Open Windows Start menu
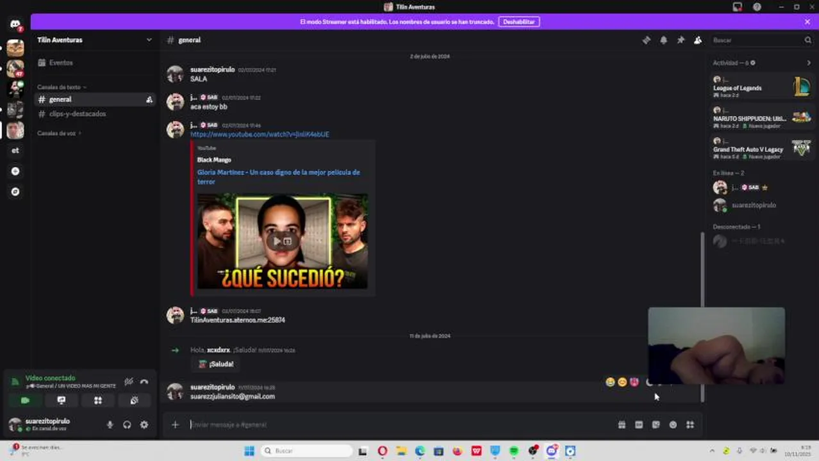 click(249, 451)
